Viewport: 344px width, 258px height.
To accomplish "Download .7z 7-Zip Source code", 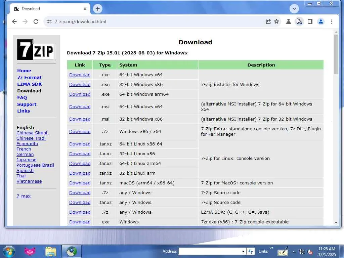I will point(80,192).
